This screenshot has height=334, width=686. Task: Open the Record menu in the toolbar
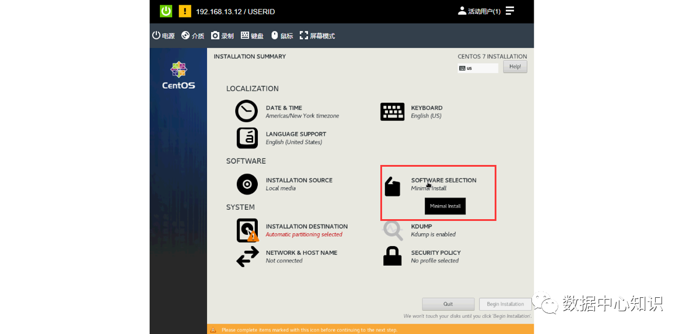(222, 36)
